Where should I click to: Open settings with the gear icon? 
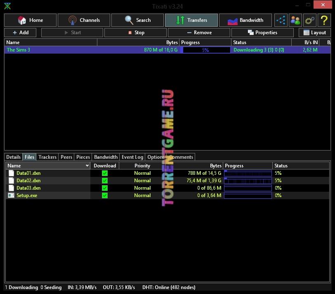(310, 20)
